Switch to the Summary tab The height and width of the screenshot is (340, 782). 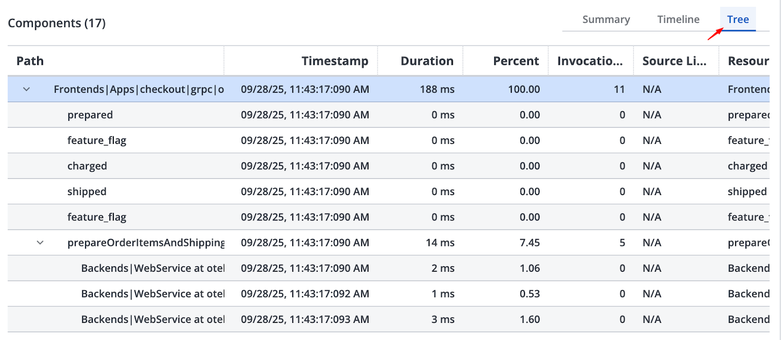coord(606,20)
